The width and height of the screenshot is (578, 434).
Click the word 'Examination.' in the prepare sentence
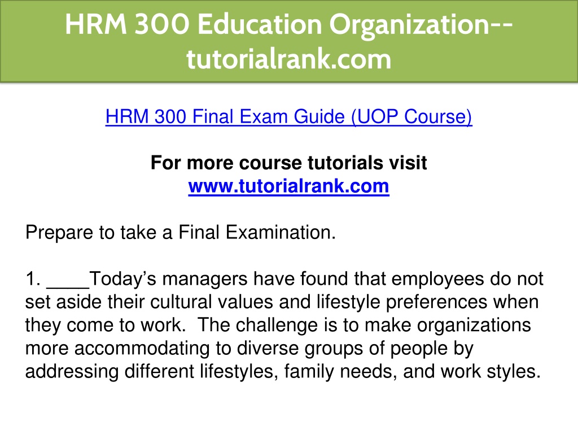pyautogui.click(x=281, y=232)
